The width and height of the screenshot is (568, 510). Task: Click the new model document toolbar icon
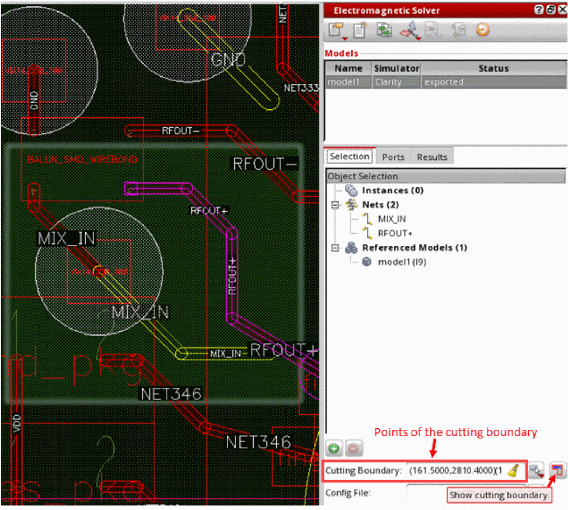(360, 30)
